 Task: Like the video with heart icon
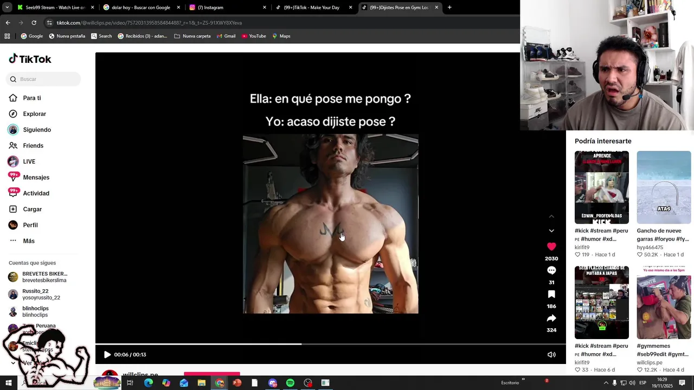click(x=551, y=246)
